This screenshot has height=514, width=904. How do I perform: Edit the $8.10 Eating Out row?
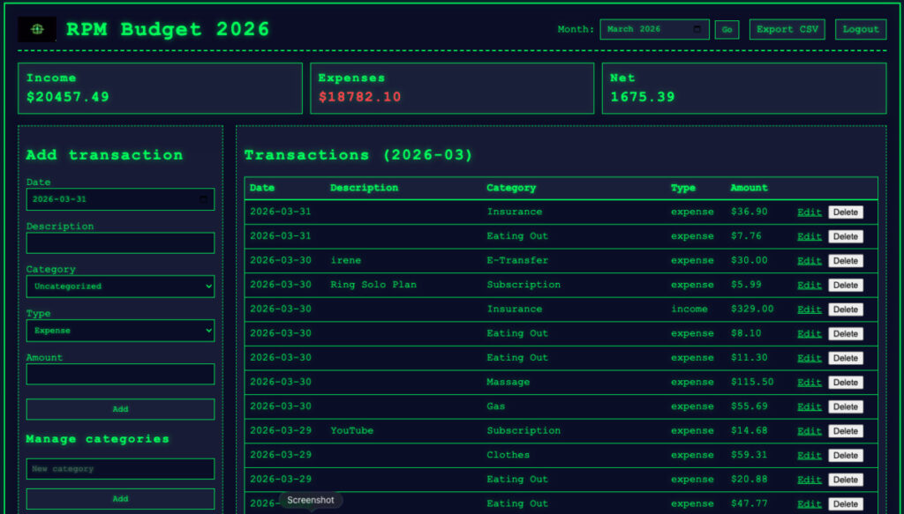point(810,334)
